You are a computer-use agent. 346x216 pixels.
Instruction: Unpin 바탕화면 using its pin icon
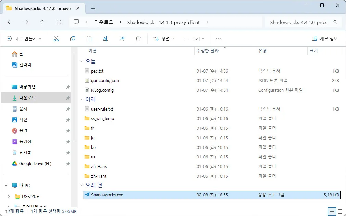click(68, 87)
